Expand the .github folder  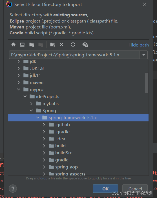click(x=44, y=125)
